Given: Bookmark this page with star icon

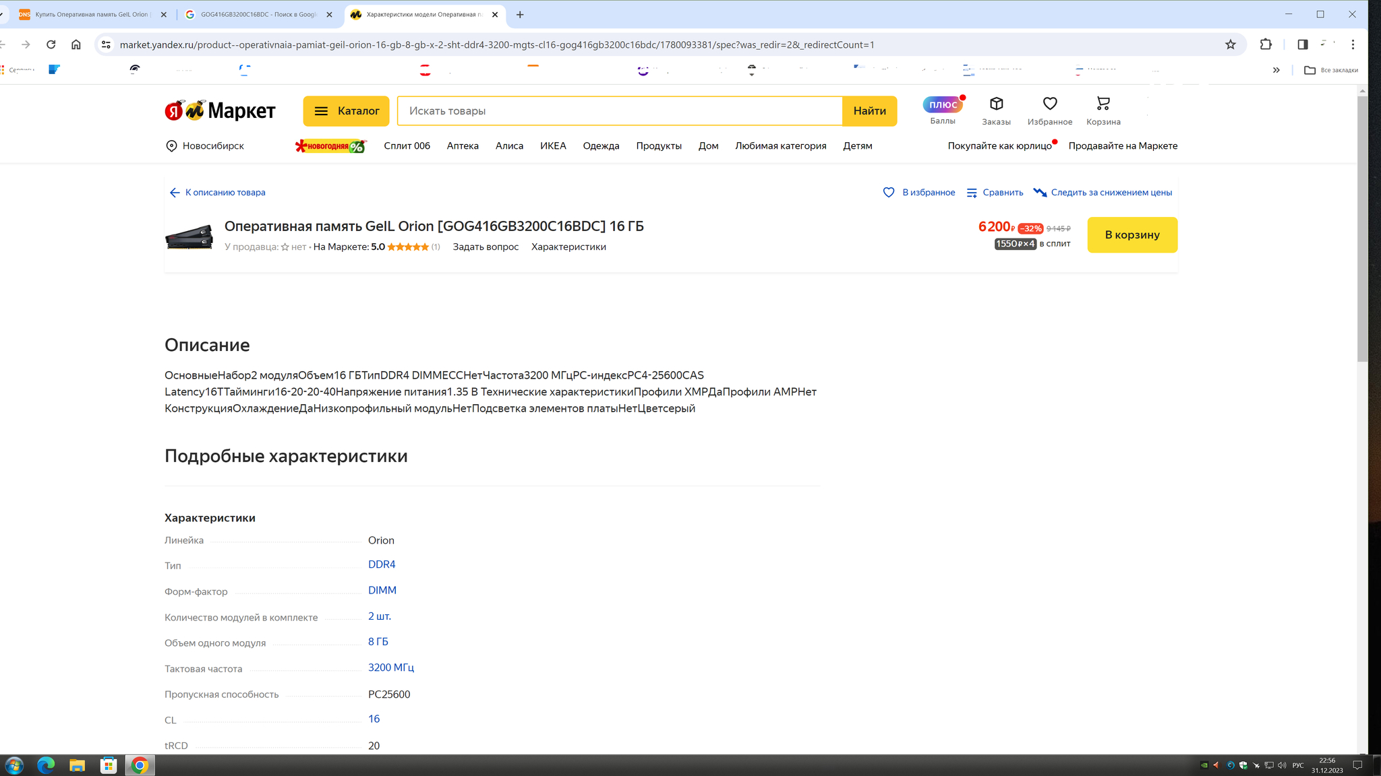Looking at the screenshot, I should (1230, 44).
